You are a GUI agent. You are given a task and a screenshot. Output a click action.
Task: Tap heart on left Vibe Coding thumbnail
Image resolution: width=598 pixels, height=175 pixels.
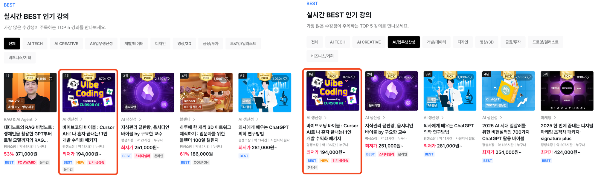point(109,79)
